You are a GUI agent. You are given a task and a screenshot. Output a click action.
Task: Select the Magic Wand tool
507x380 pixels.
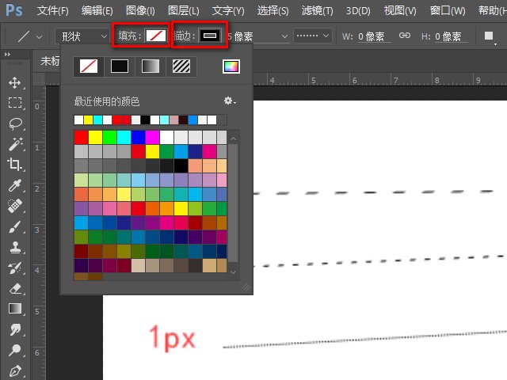[14, 144]
